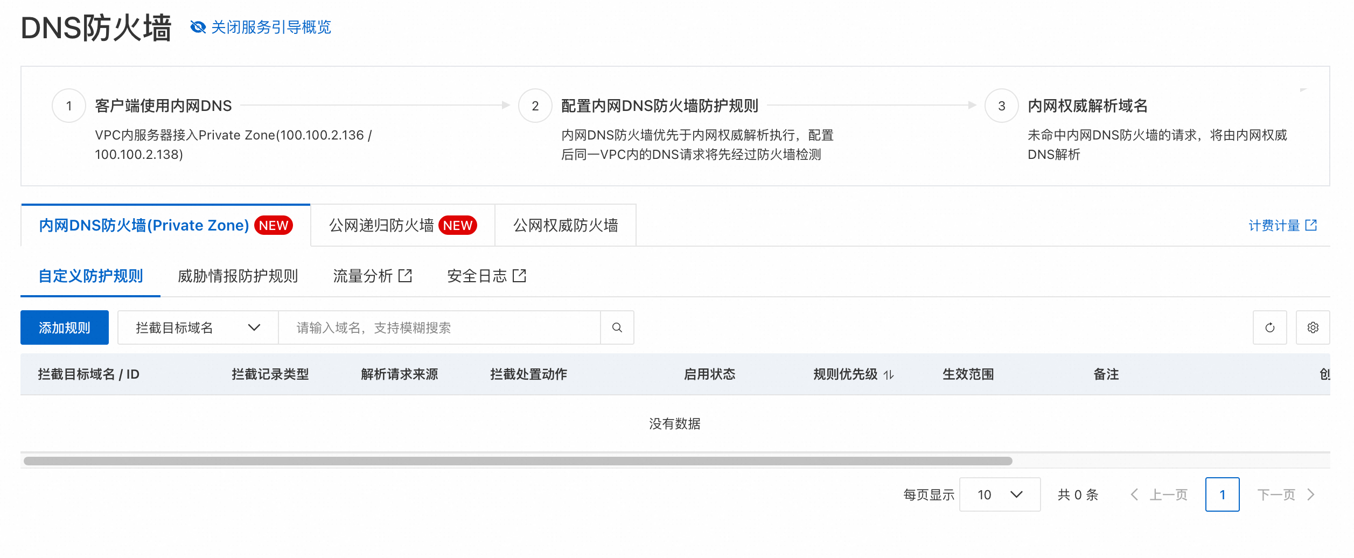Open 拦截目标域名 filter dropdown
The image size is (1354, 558).
click(198, 327)
